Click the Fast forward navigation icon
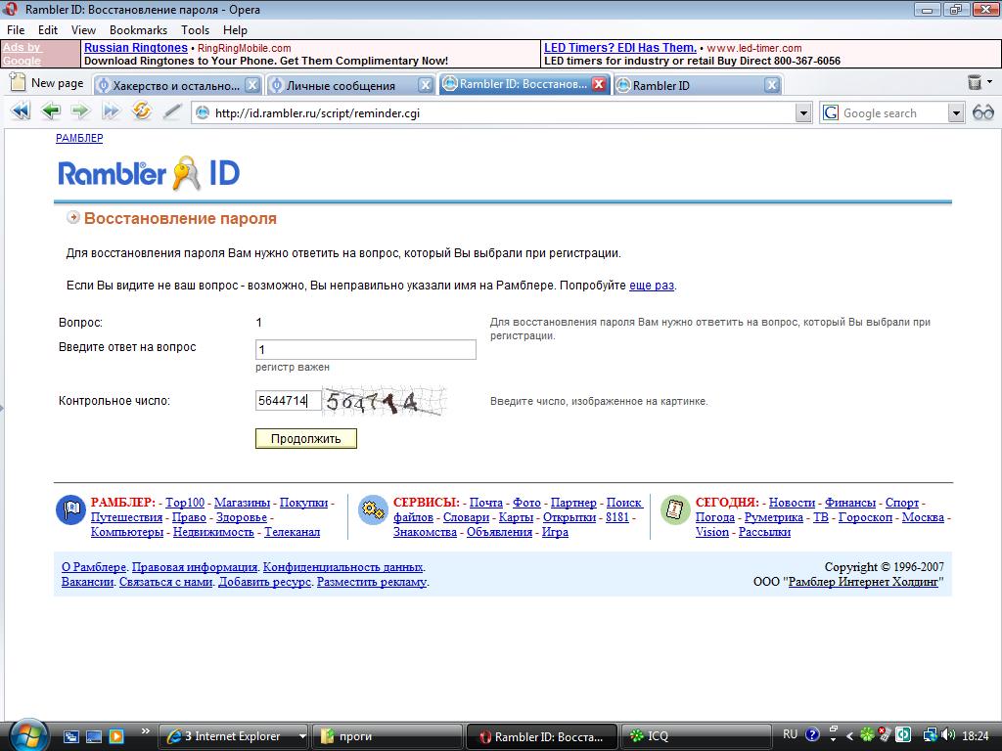Screen dimensions: 1002x751 pos(111,111)
